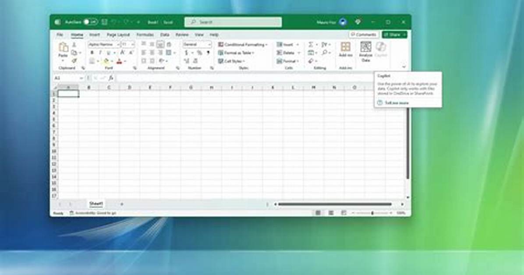
Task: Add a new sheet with plus
Action: point(122,204)
